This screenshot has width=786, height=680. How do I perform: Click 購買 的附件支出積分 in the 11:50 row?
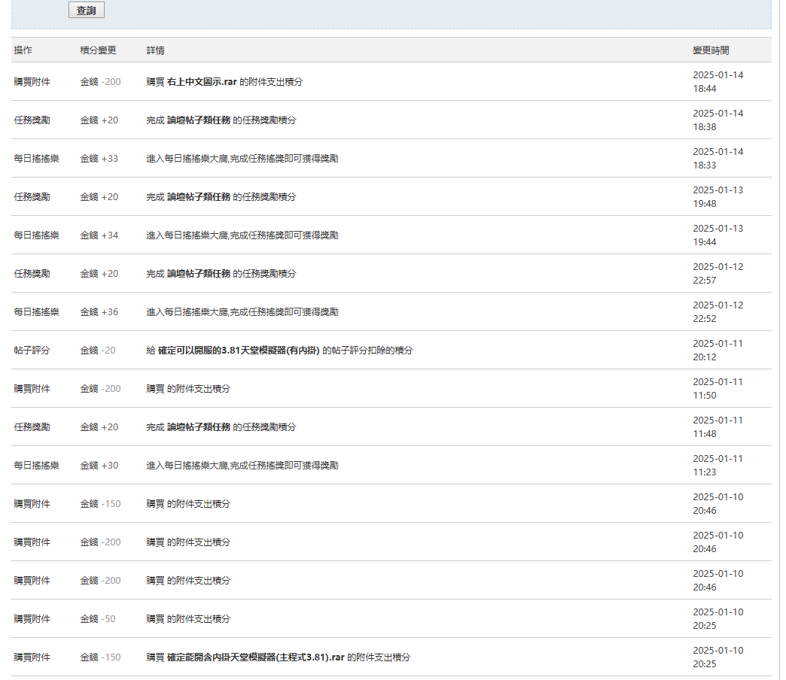(x=188, y=389)
